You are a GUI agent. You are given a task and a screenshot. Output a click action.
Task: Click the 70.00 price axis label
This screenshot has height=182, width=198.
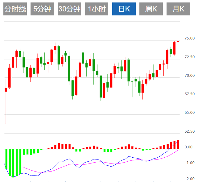tap(189, 75)
